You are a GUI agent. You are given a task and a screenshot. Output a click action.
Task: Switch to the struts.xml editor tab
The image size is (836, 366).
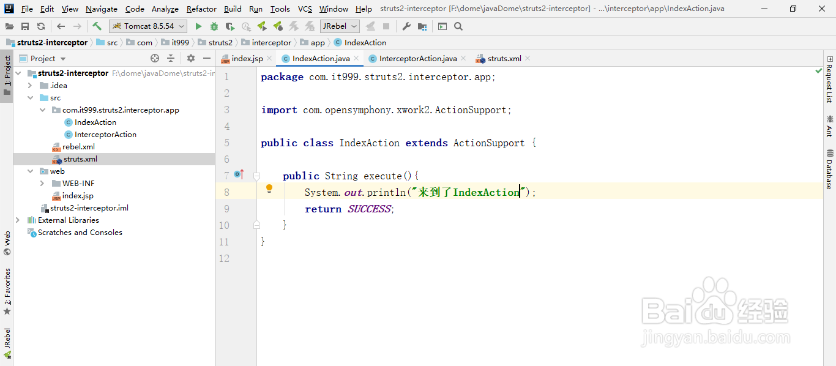point(504,59)
